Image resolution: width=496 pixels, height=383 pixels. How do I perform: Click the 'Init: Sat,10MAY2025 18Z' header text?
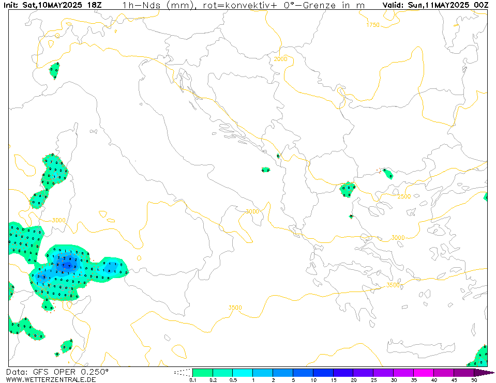point(53,5)
